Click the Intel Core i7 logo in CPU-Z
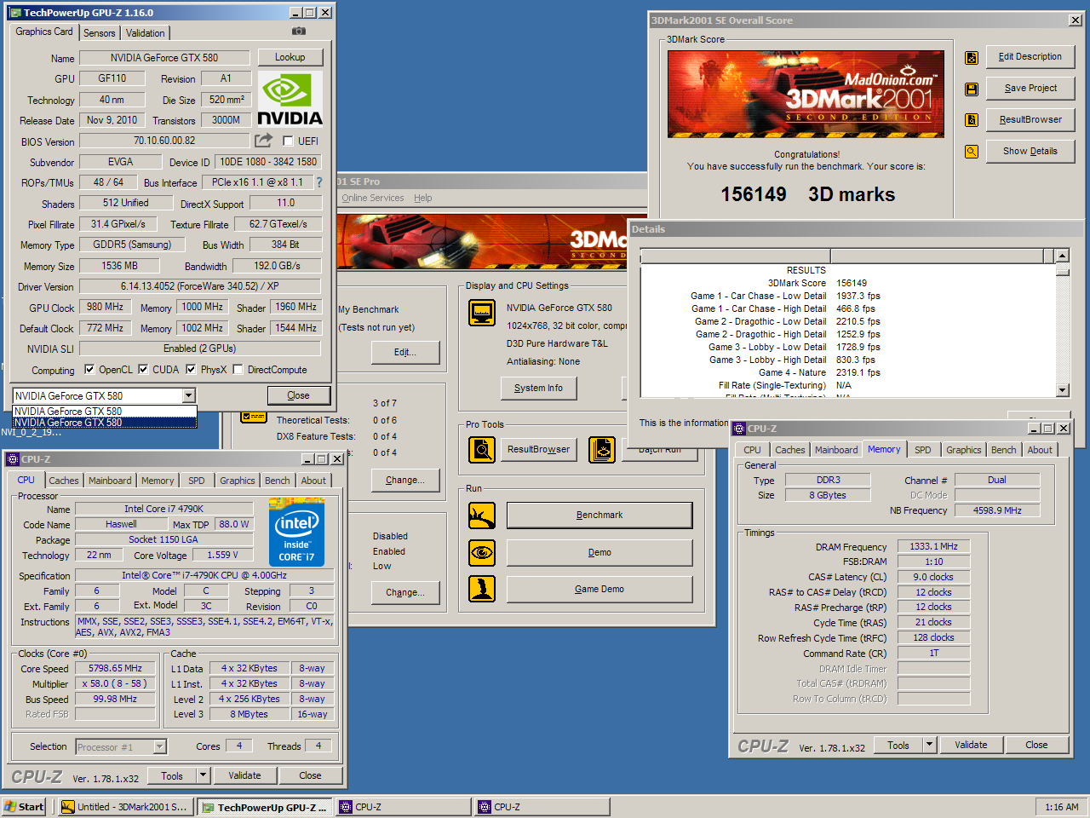 point(296,533)
